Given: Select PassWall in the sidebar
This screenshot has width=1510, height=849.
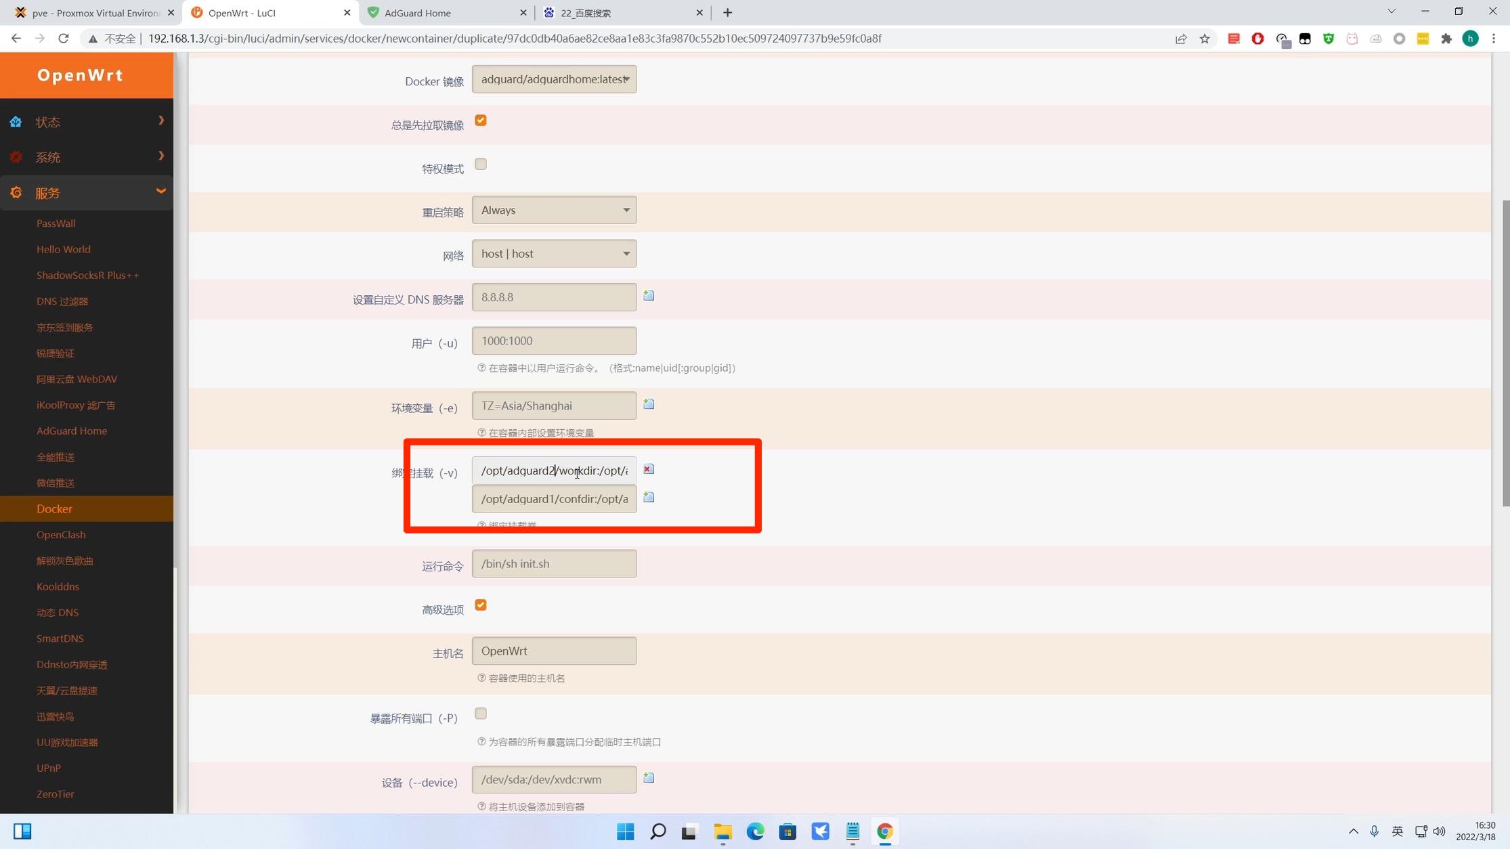Looking at the screenshot, I should [x=56, y=223].
